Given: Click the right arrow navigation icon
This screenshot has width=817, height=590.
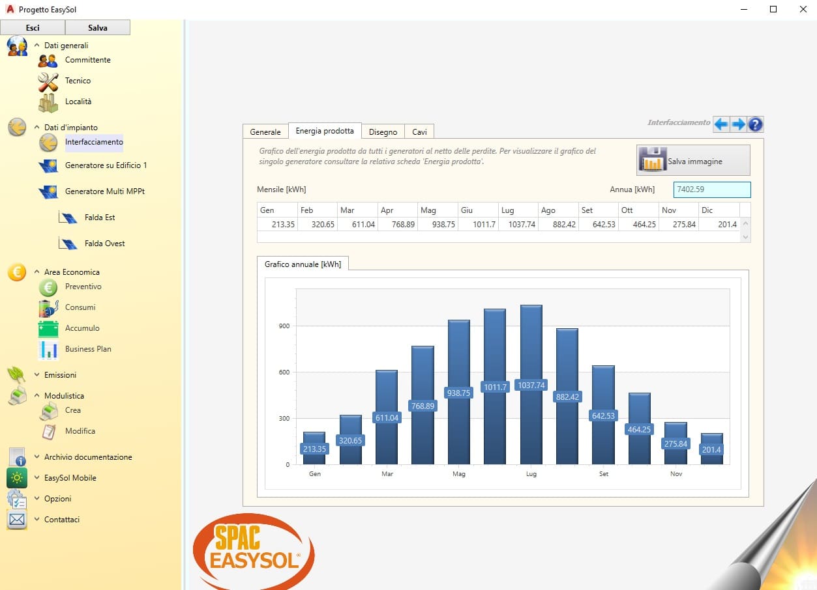Looking at the screenshot, I should [738, 124].
